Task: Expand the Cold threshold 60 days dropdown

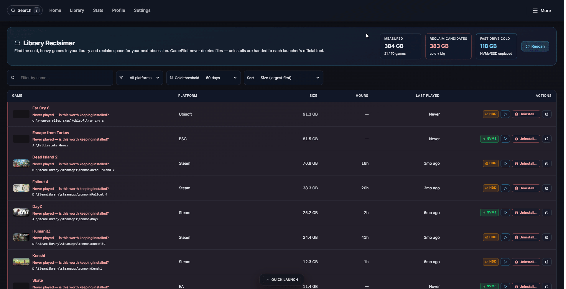Action: point(203,78)
